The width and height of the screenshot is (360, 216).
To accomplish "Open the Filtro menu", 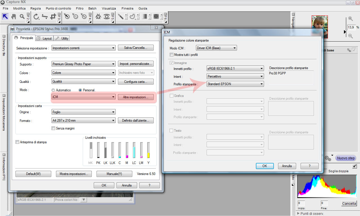I will coord(80,8).
